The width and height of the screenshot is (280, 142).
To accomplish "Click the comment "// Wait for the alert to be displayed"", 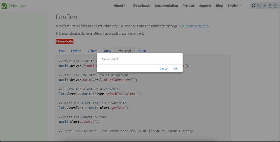I will pyautogui.click(x=94, y=75).
